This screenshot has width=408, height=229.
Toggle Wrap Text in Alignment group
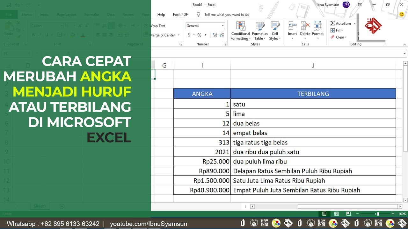click(x=158, y=26)
